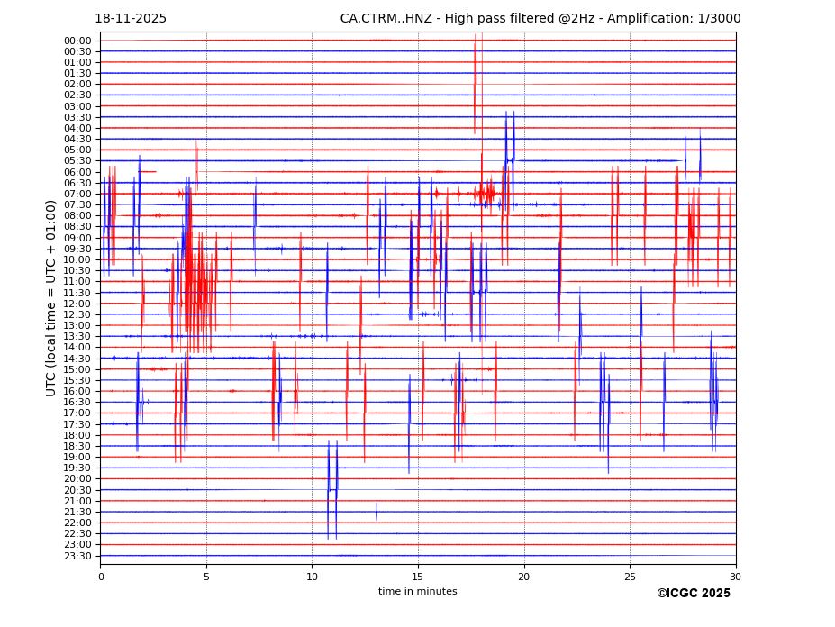Click the ©ICGC 2025 copyright text

point(693,594)
